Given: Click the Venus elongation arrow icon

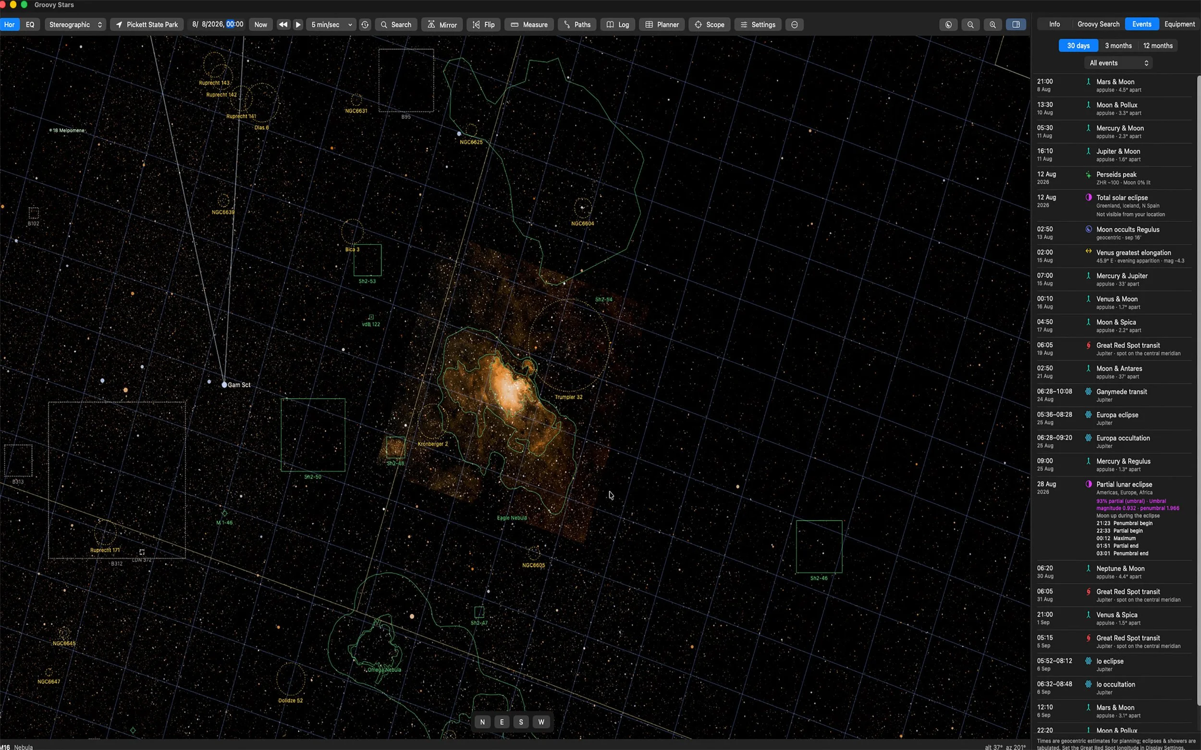Looking at the screenshot, I should pos(1088,251).
